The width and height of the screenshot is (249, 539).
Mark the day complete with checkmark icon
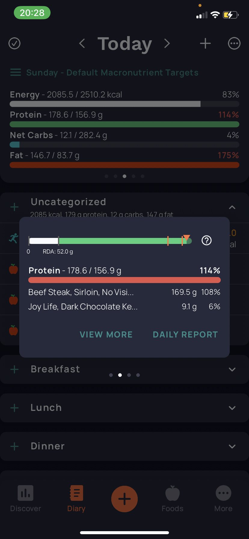(14, 43)
